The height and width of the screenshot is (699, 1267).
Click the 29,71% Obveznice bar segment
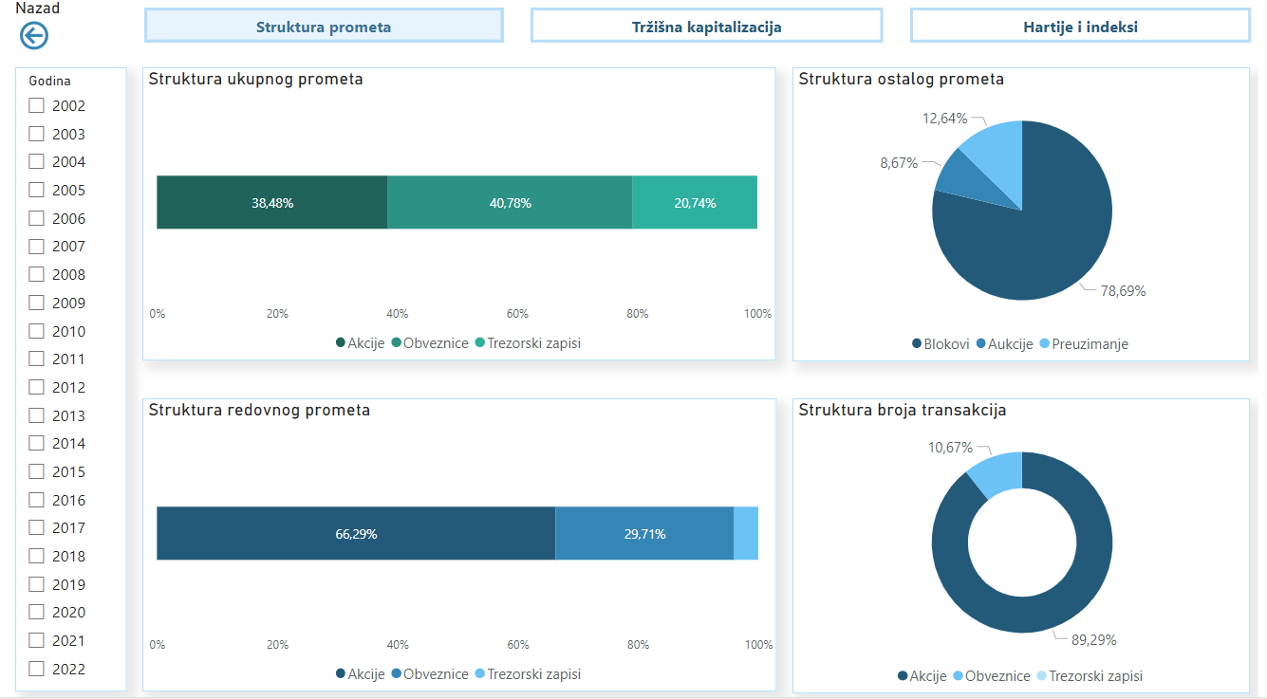644,533
